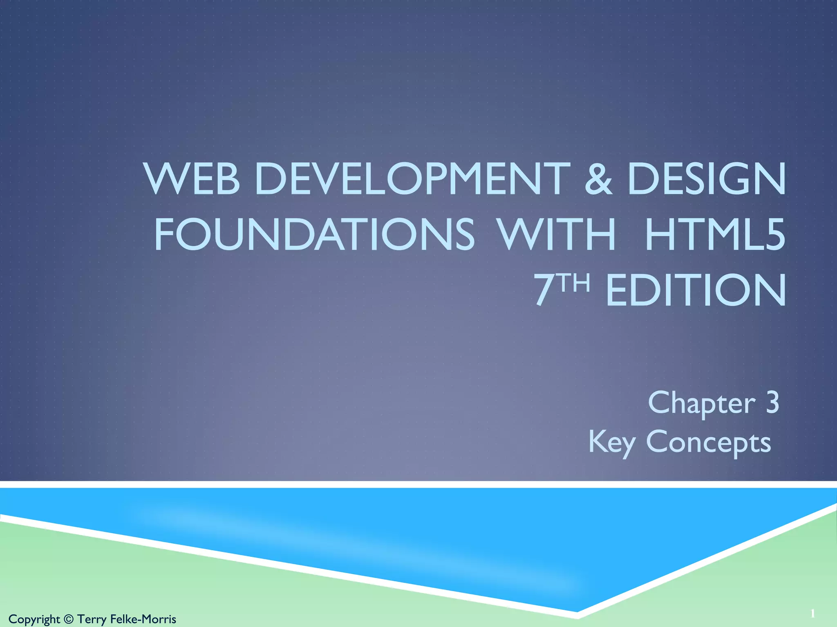Screen dimensions: 837x627
Task: Click the slide number 1
Action: tap(812, 614)
